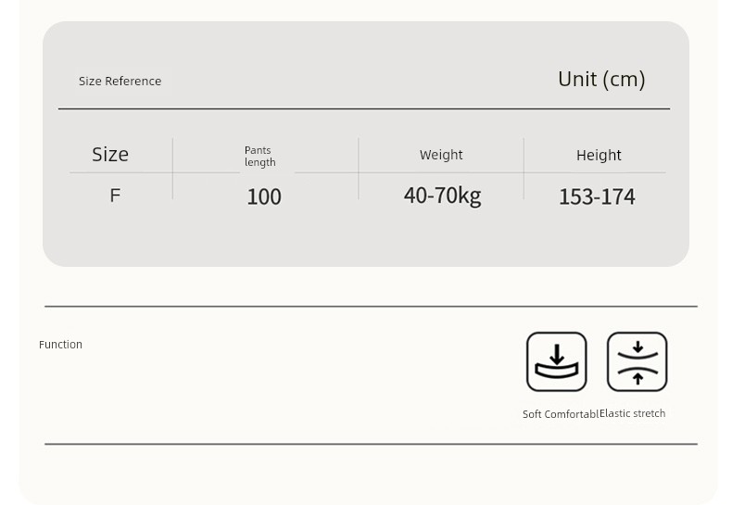The width and height of the screenshot is (732, 505).
Task: Click the pants length value 100
Action: pyautogui.click(x=264, y=196)
